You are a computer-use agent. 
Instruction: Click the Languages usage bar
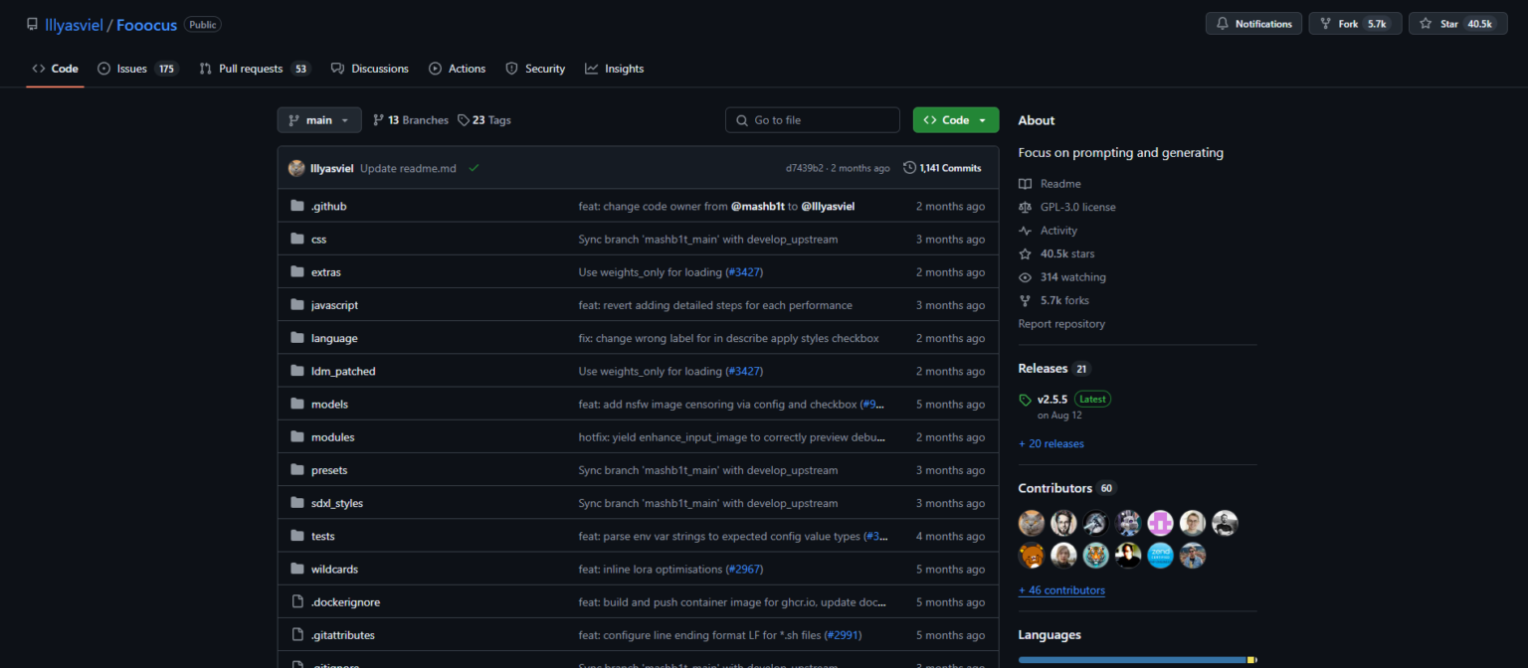(x=1134, y=659)
